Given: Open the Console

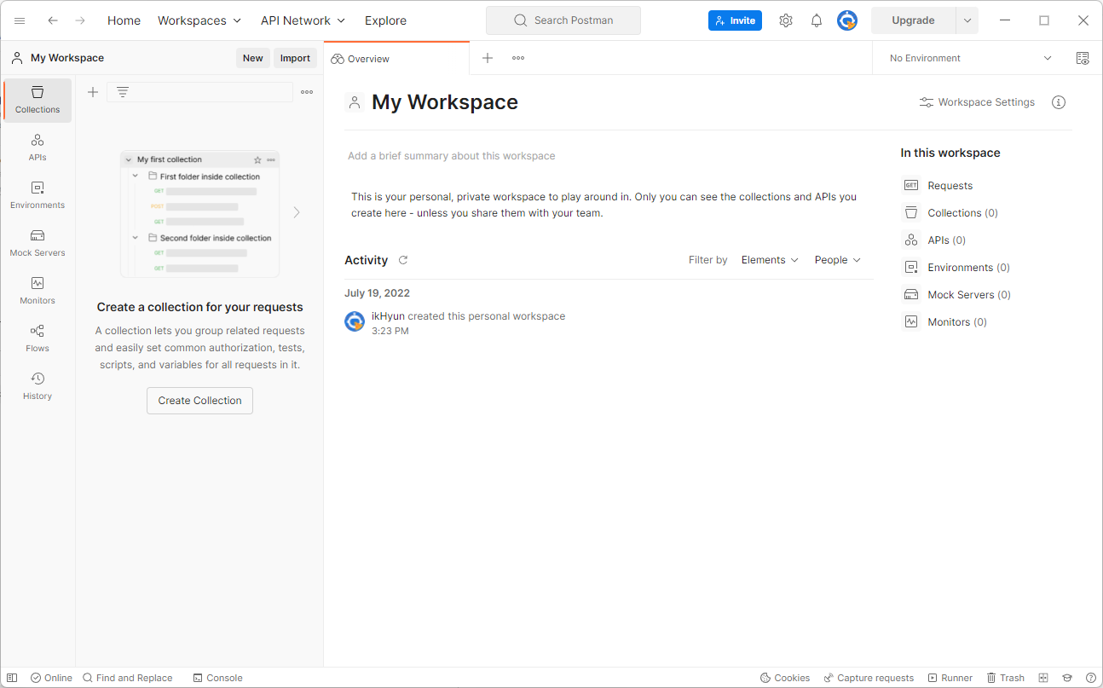Looking at the screenshot, I should tap(217, 678).
